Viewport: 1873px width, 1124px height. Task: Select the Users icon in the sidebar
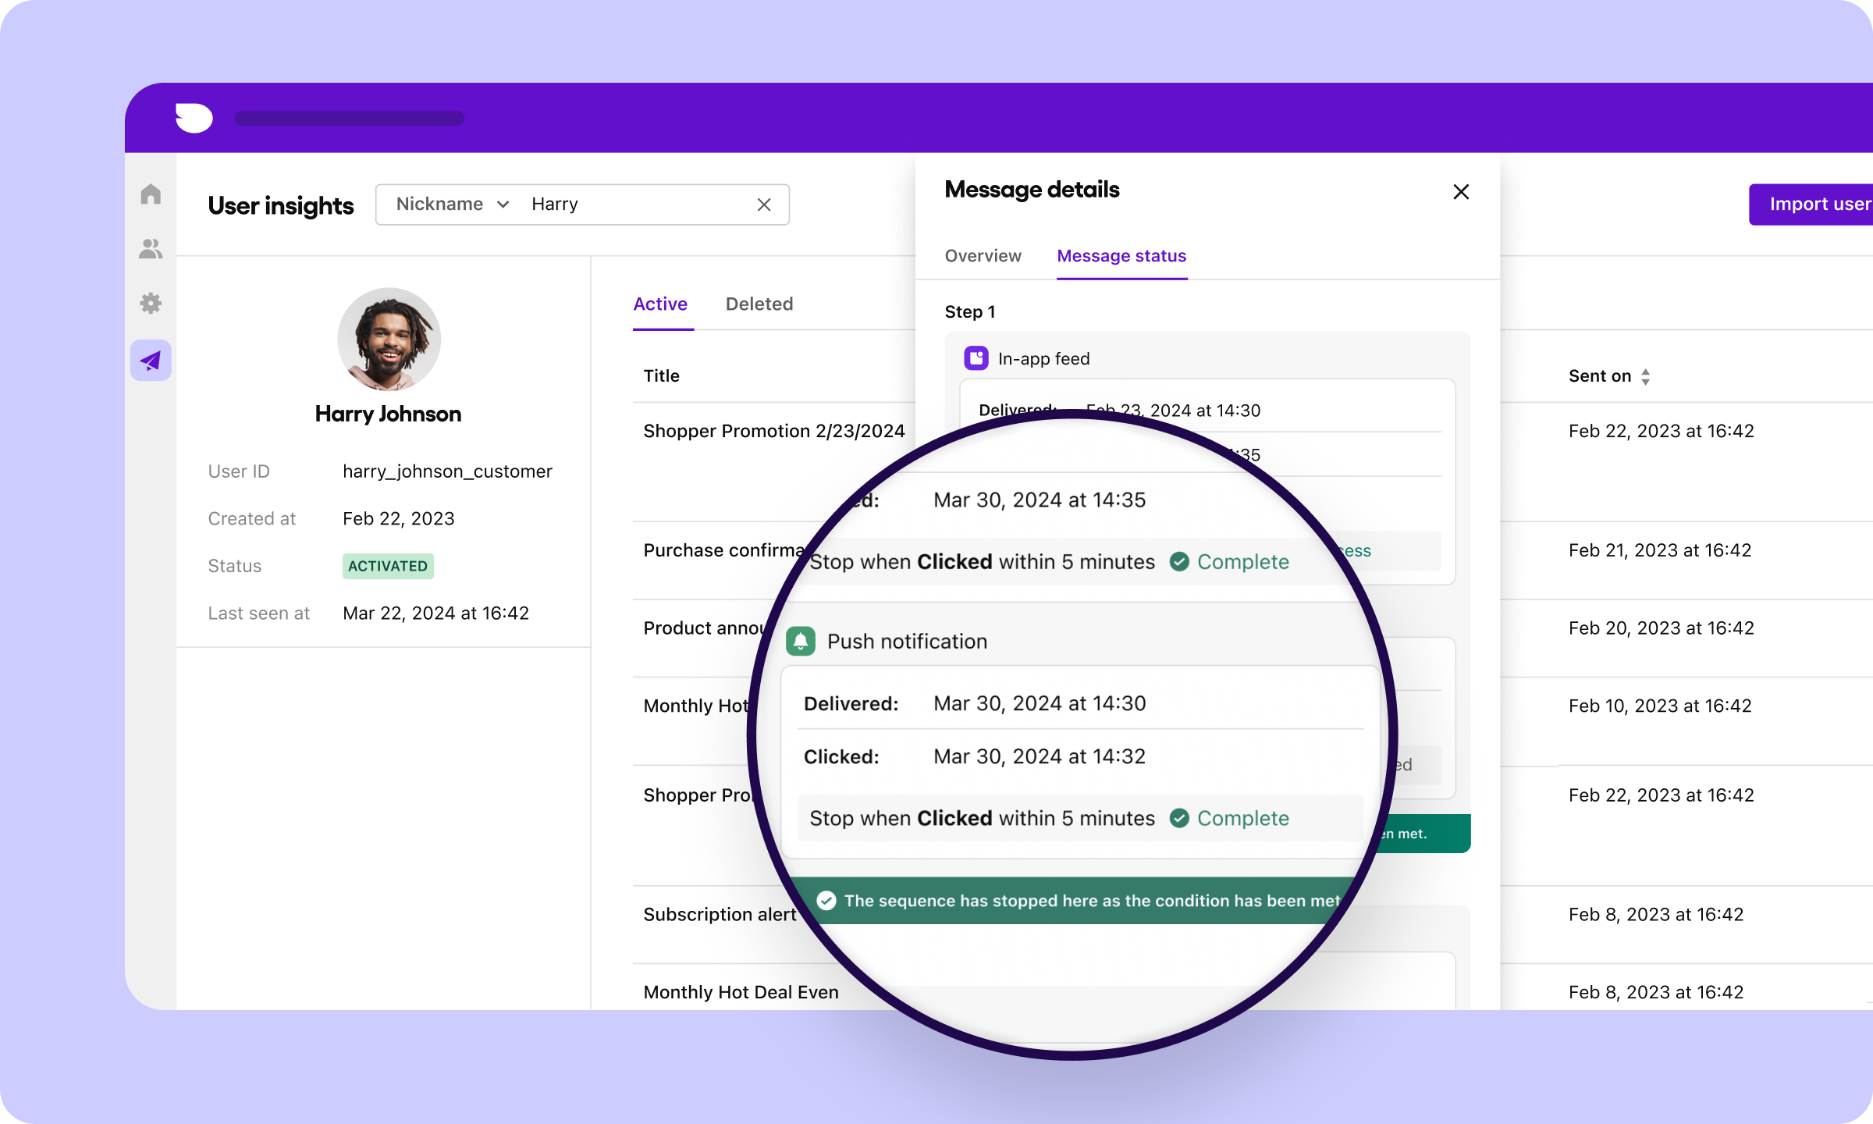(151, 248)
